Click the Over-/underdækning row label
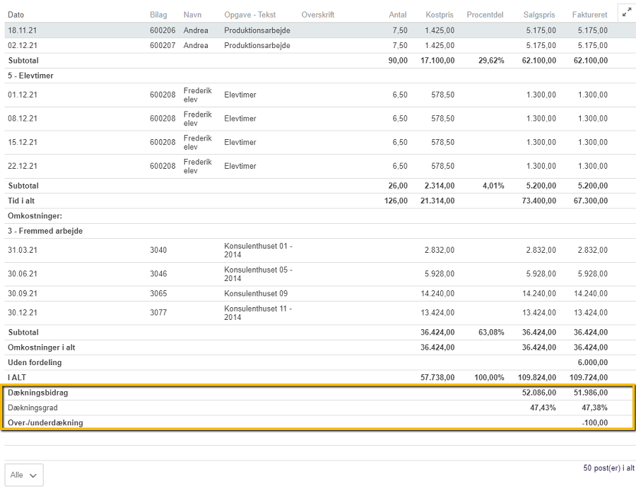The width and height of the screenshot is (636, 488). (x=45, y=423)
